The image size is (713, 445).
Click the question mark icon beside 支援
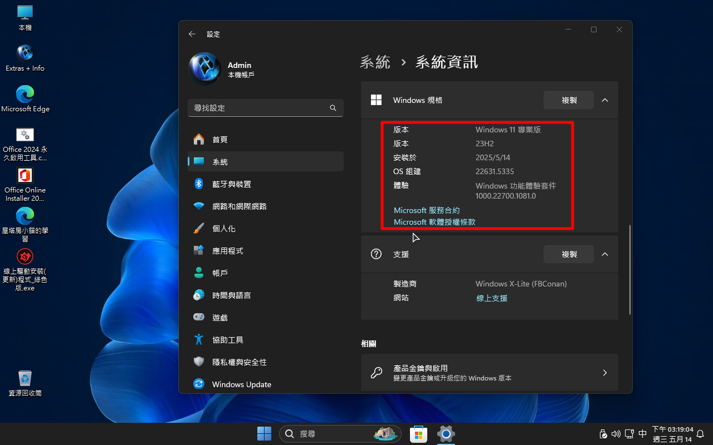click(376, 254)
